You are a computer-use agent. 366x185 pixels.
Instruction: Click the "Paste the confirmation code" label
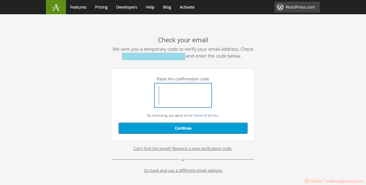183,79
